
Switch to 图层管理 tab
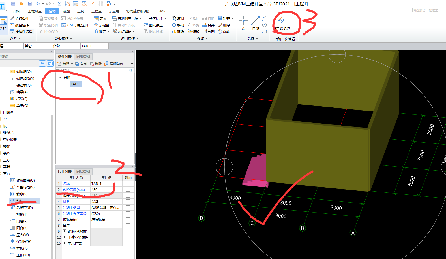83,171
